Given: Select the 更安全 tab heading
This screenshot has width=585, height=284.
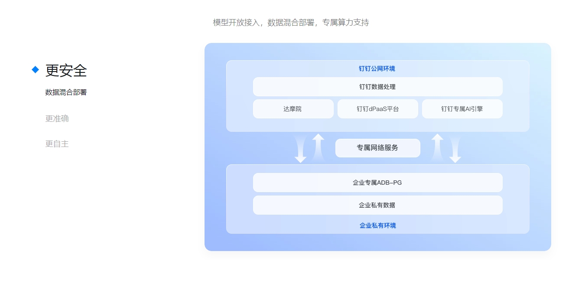Looking at the screenshot, I should 66,70.
